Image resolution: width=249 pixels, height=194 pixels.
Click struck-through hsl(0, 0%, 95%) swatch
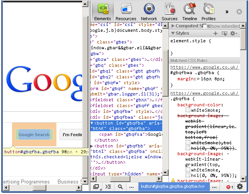point(188,148)
